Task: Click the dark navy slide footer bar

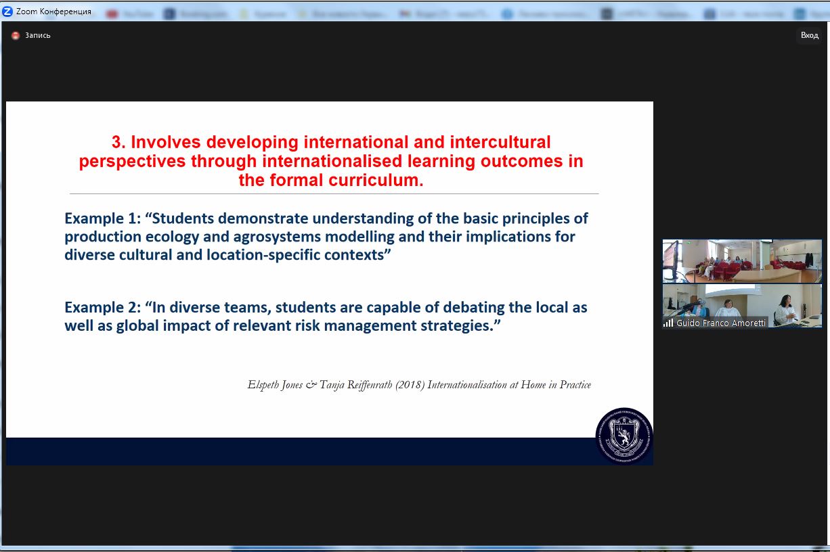Action: (298, 451)
